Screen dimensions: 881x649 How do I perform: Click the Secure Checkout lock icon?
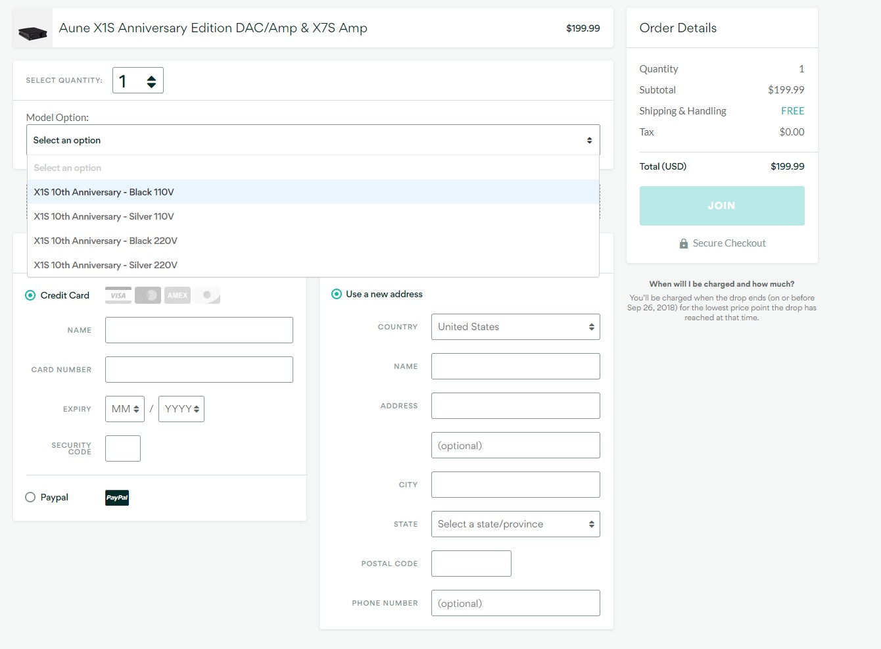coord(684,243)
